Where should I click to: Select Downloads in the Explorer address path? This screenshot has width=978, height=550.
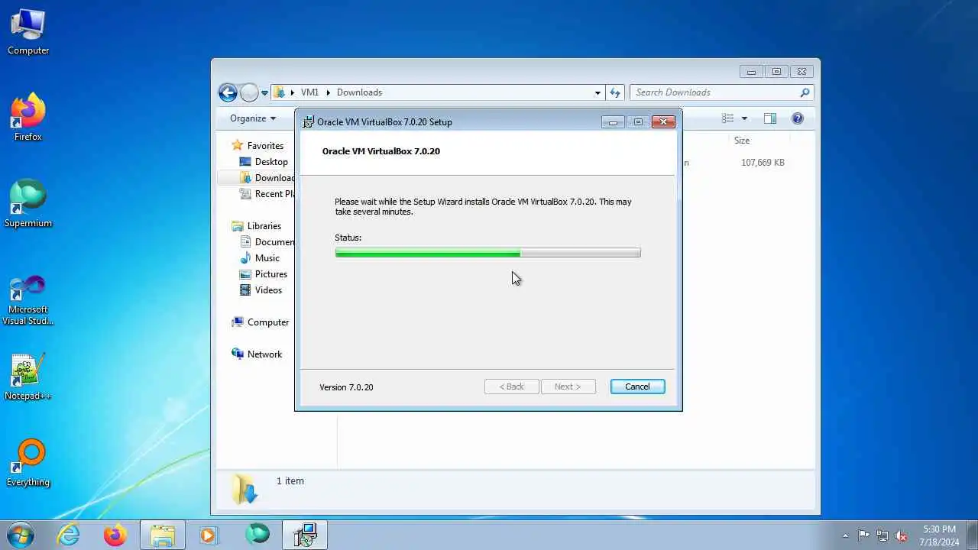click(x=359, y=92)
